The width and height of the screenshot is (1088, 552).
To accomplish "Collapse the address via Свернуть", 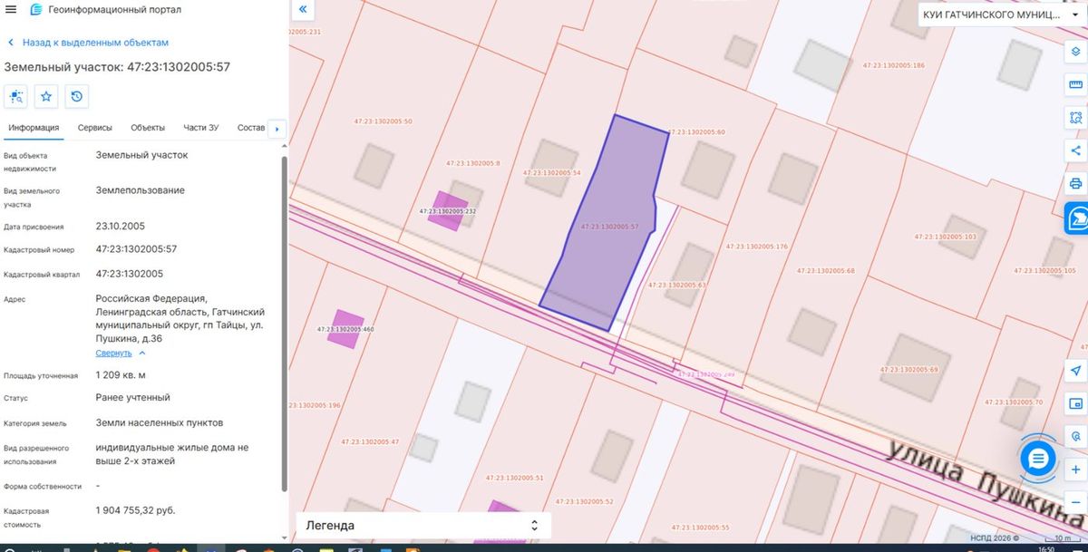I will point(121,353).
